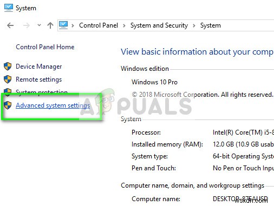Select the 64-bit Operating System value

click(243, 156)
